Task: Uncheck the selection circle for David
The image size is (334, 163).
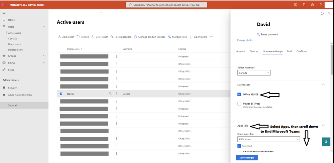Action: [61, 94]
